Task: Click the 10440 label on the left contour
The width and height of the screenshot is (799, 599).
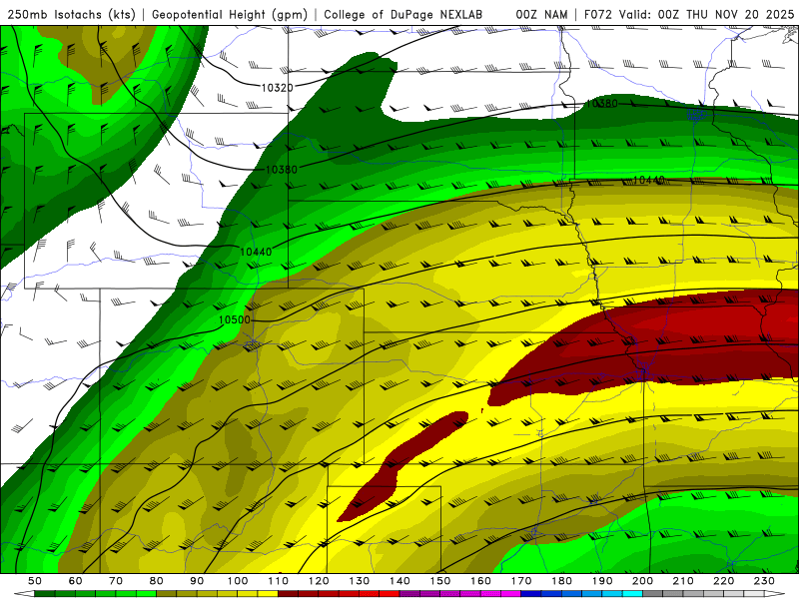Action: (x=256, y=252)
